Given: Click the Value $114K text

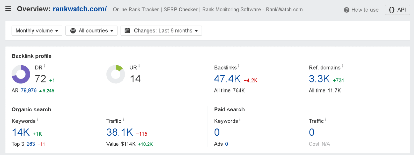Looking at the screenshot, I should click(121, 144).
